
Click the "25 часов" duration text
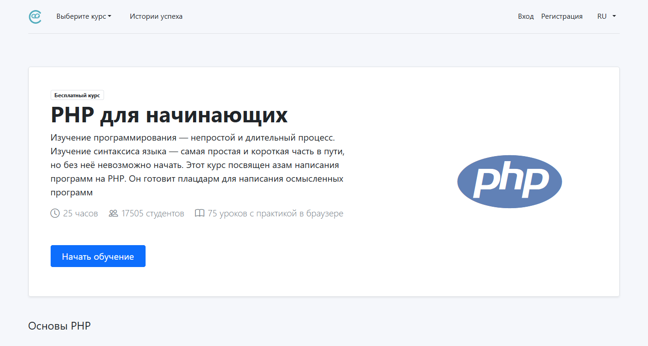[80, 213]
